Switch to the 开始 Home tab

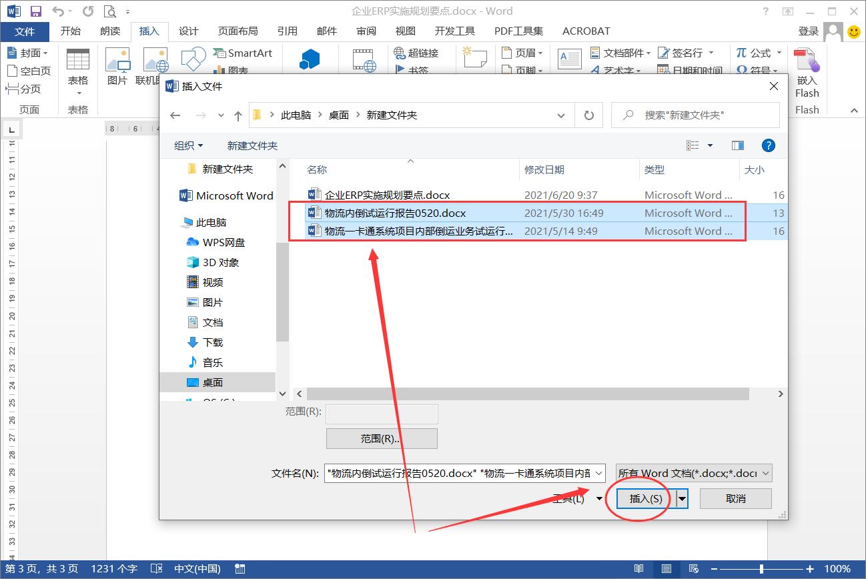pos(70,31)
